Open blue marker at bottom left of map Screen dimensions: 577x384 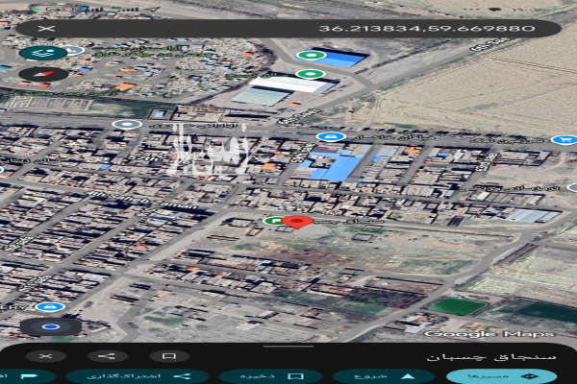pos(48,306)
